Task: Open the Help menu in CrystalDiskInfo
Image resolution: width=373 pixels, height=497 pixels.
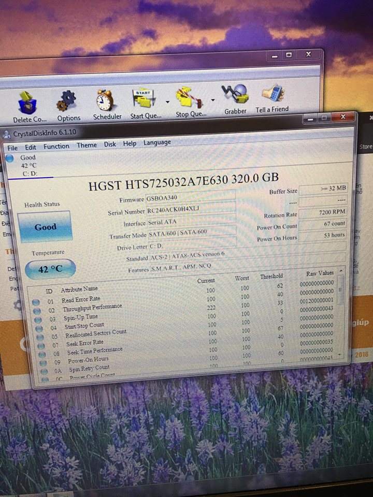Action: [x=130, y=143]
